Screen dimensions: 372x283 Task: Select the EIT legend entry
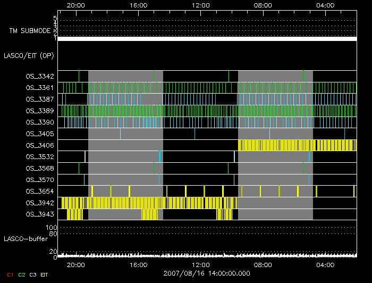pos(45,274)
